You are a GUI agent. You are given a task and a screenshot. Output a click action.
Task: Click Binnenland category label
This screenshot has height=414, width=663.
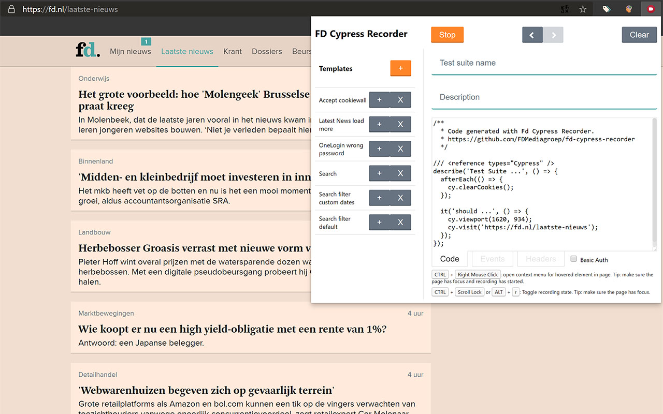[x=95, y=161]
